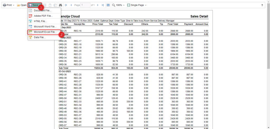Choose HTML File option
Image resolution: width=270 pixels, height=129 pixels.
point(44,21)
